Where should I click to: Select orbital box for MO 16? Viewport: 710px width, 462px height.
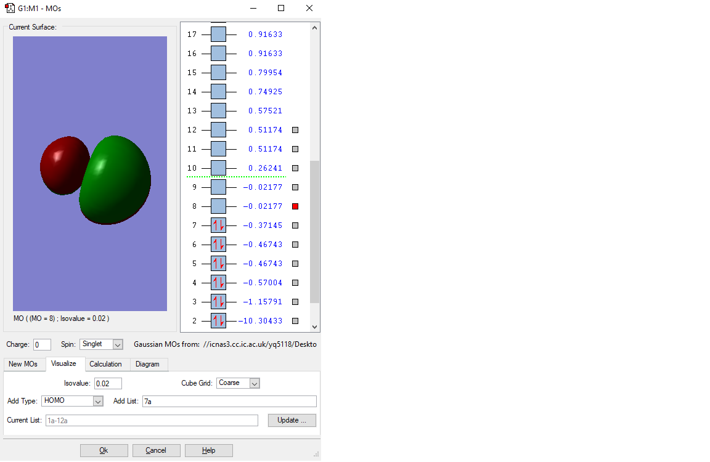(x=218, y=54)
